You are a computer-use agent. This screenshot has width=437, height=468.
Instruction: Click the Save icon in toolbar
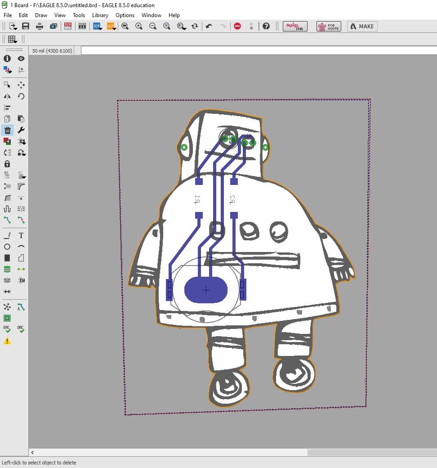(x=26, y=26)
